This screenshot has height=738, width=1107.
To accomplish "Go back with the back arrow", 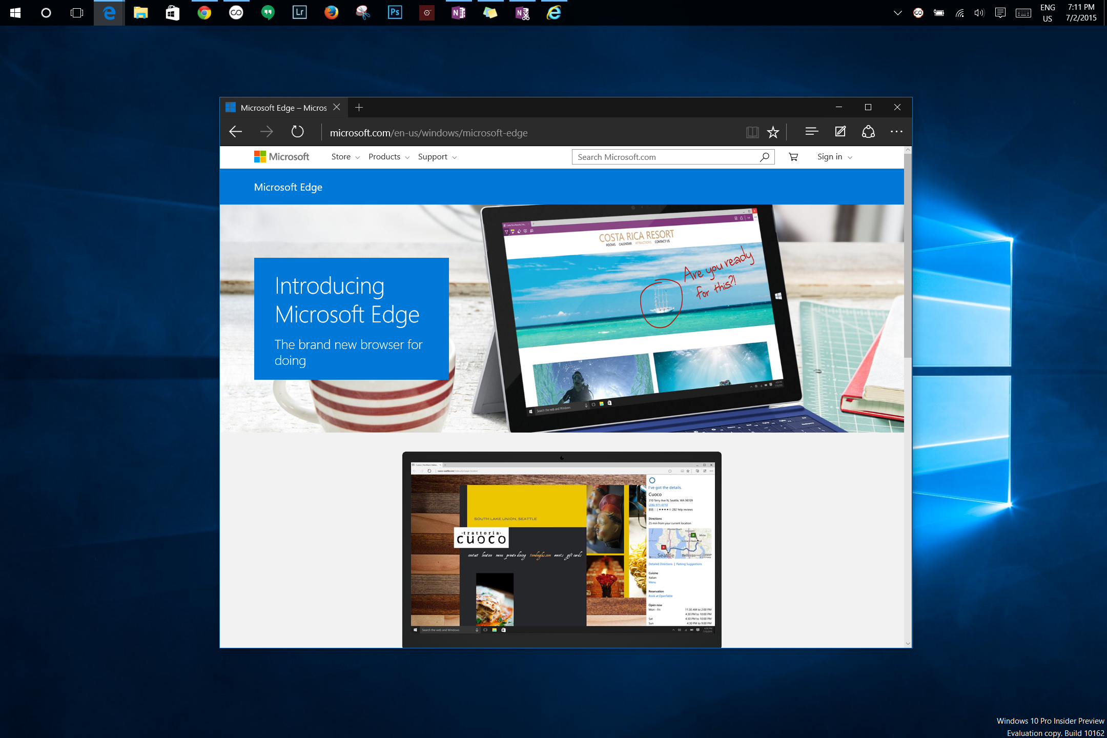I will 236,132.
